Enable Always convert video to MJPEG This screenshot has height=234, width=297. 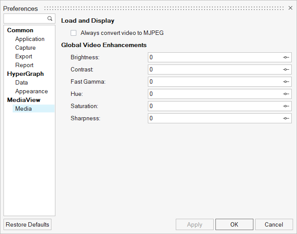(74, 33)
